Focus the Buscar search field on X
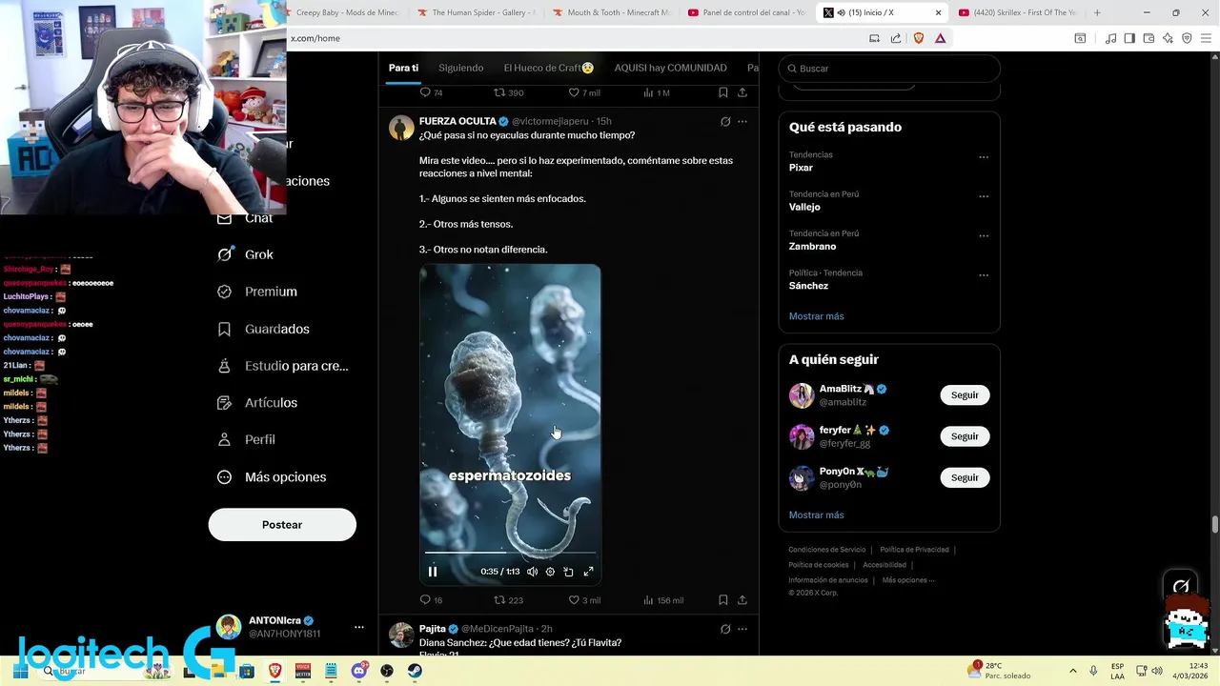 coord(889,69)
